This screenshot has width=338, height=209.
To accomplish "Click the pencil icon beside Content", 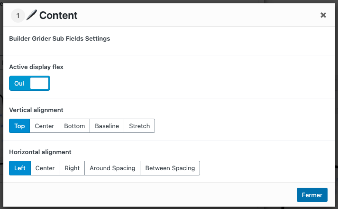I will (x=32, y=15).
